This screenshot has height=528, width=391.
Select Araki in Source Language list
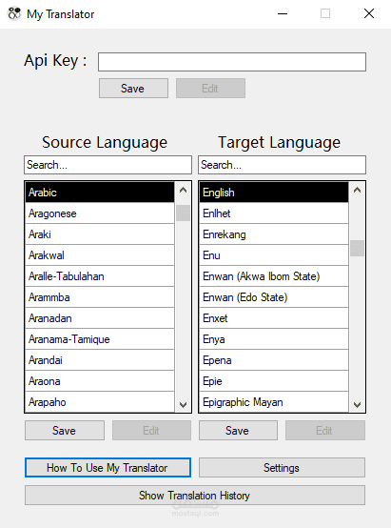100,234
